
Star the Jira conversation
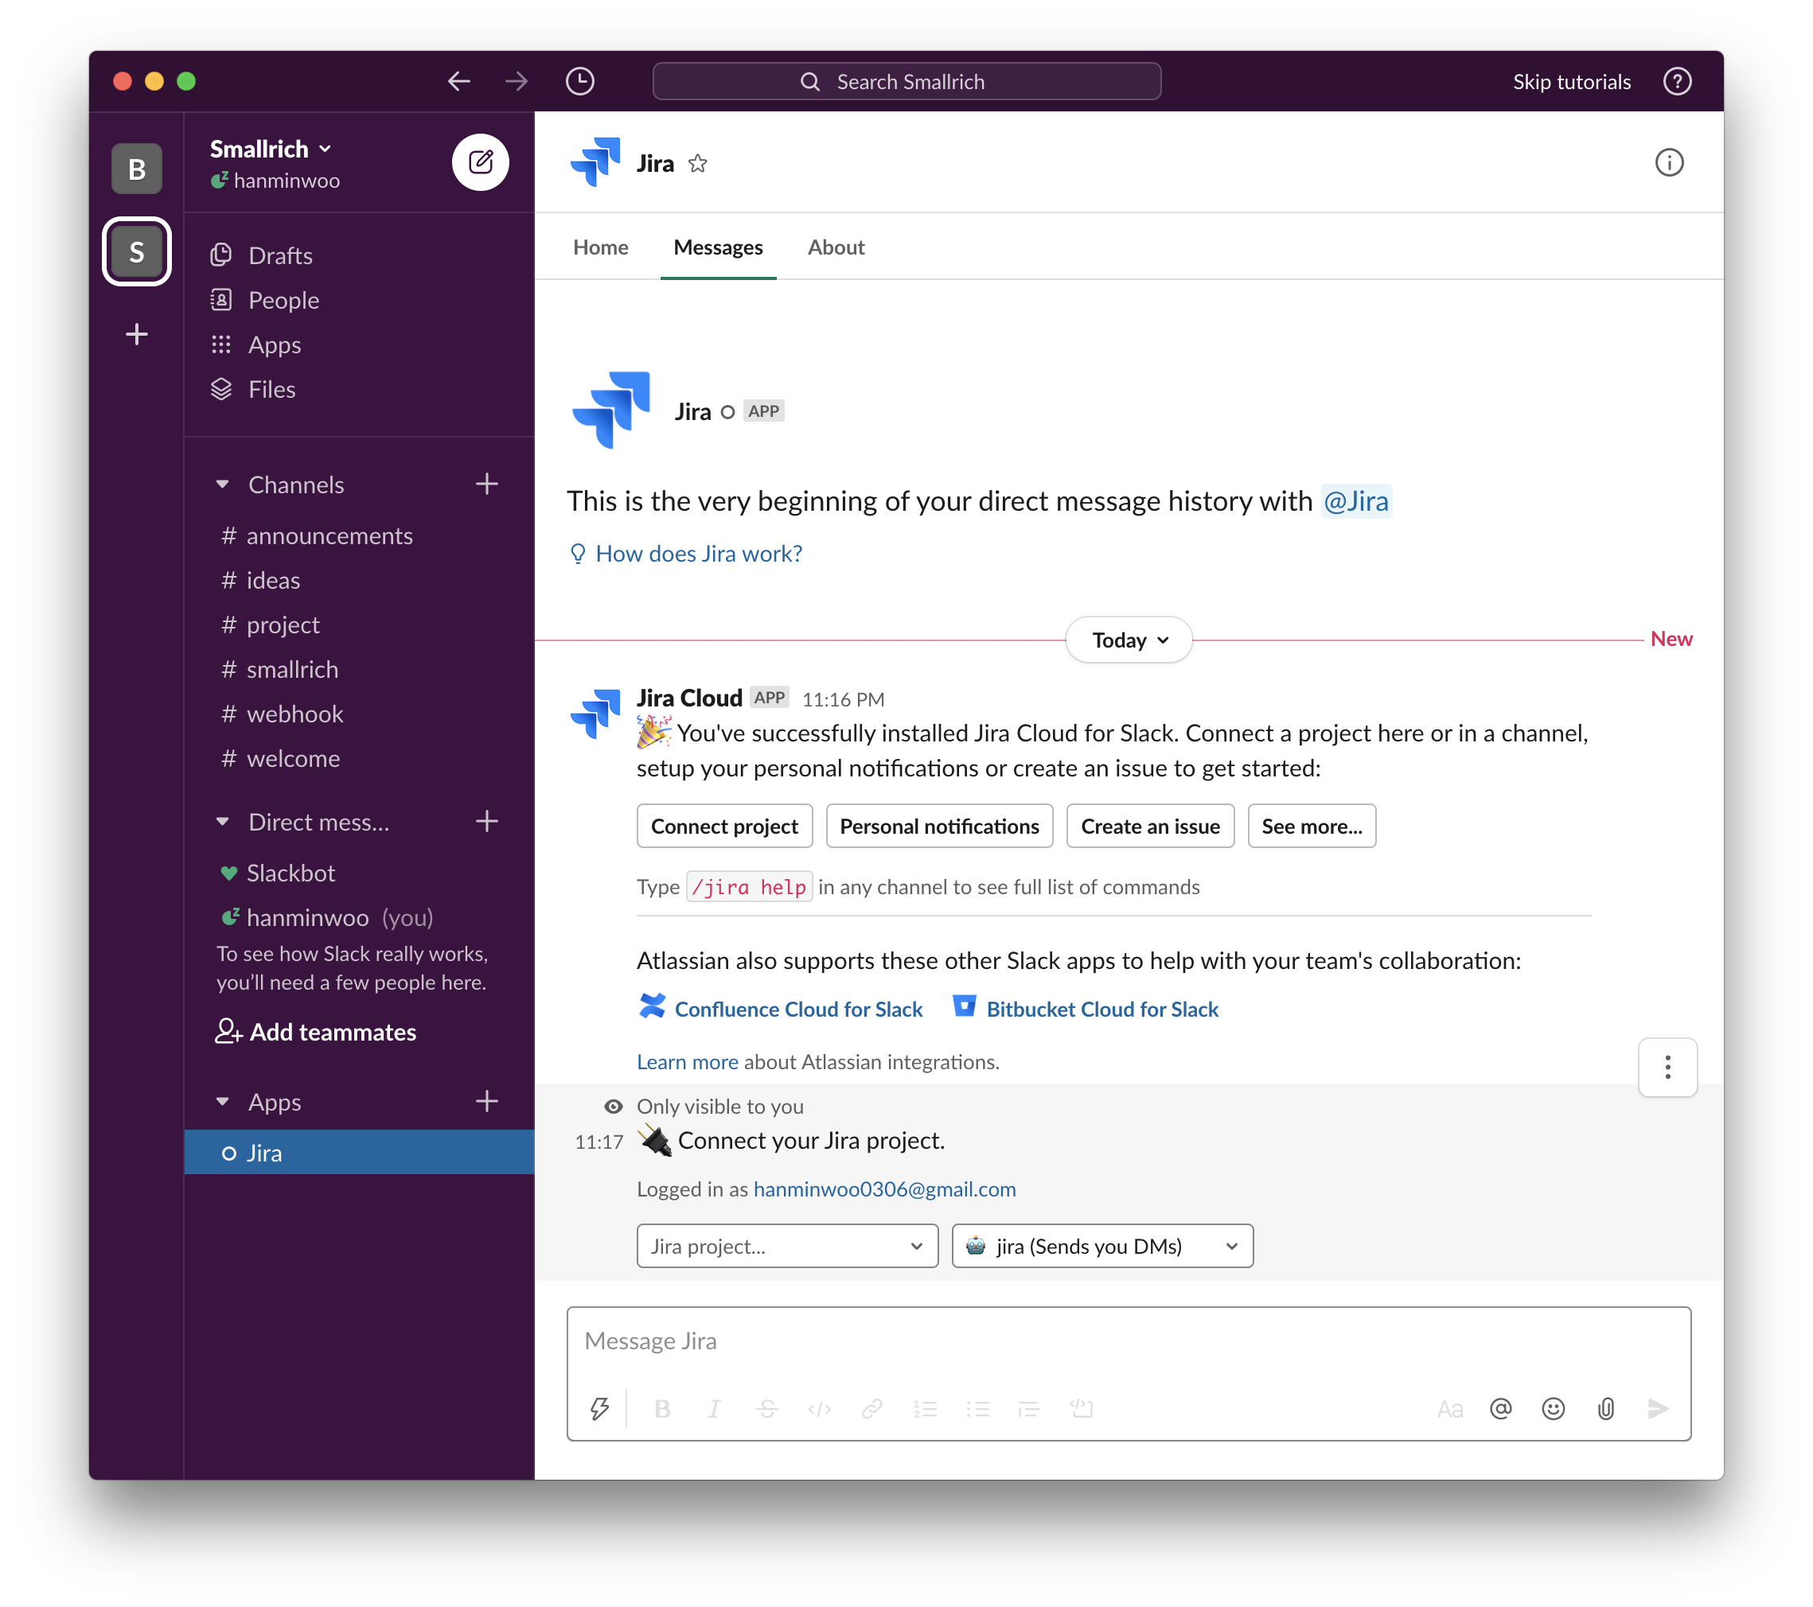click(x=698, y=164)
